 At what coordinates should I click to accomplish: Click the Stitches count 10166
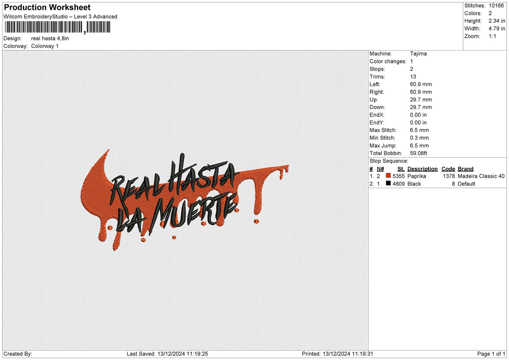click(497, 6)
